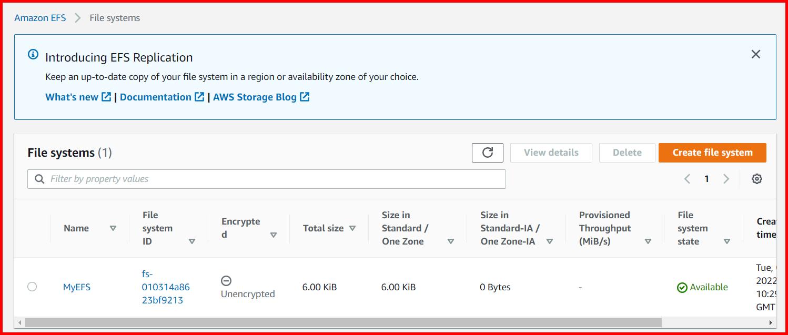Click the View details button

(551, 153)
